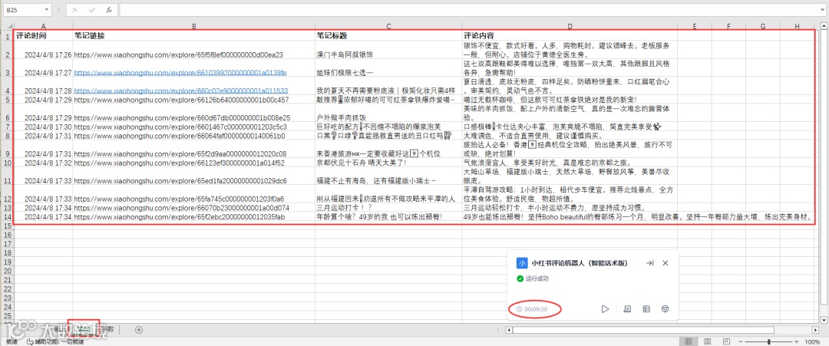The image size is (829, 346).
Task: Click into the formula bar input
Action: [x=468, y=10]
